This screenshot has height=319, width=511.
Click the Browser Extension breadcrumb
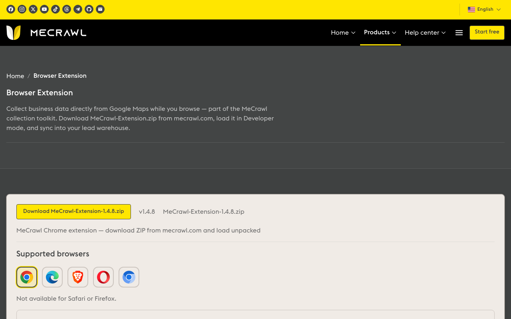coord(60,76)
